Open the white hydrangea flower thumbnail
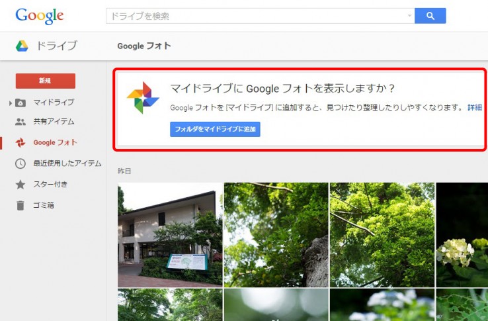The height and width of the screenshot is (321, 488). pyautogui.click(x=462, y=234)
